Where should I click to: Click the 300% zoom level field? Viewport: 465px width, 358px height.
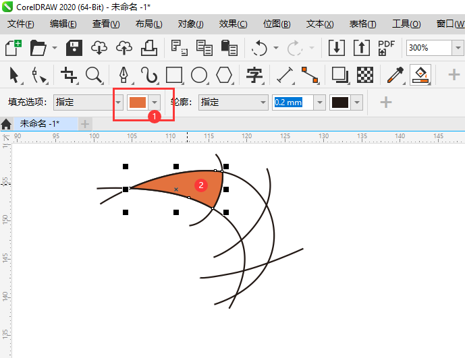429,48
